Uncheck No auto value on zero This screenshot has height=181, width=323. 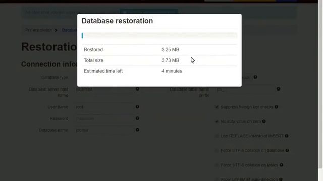pos(217,121)
